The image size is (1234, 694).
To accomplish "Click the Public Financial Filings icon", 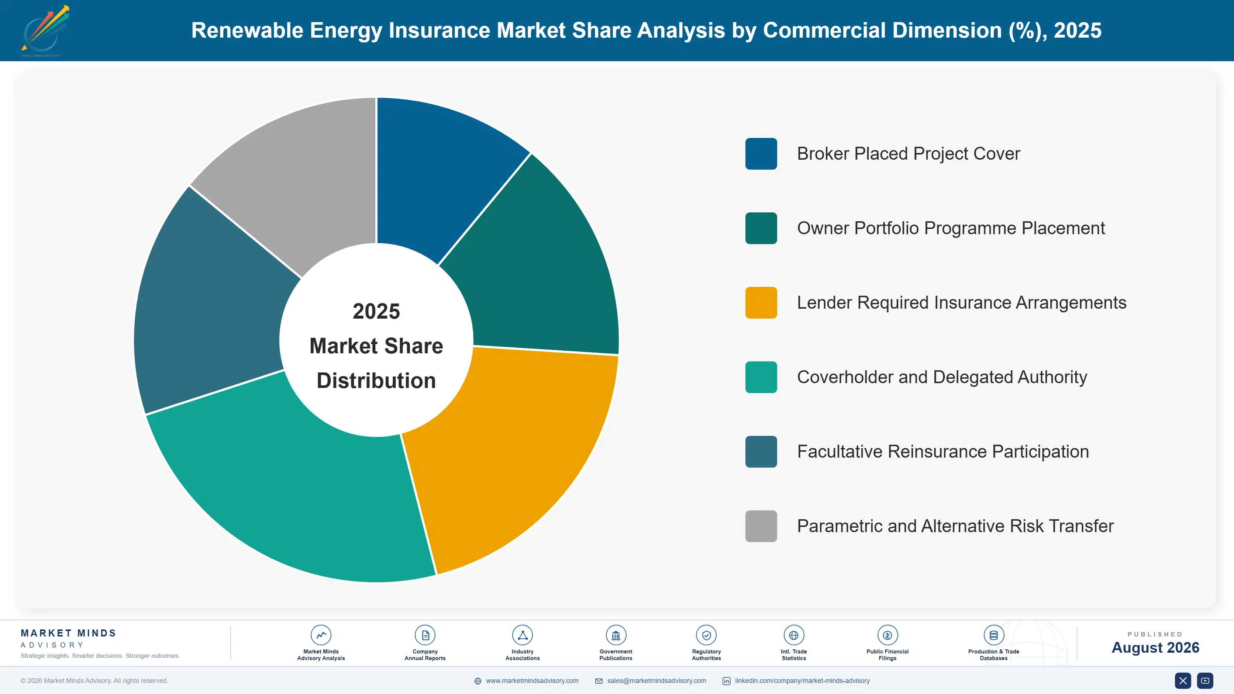I will click(x=887, y=635).
